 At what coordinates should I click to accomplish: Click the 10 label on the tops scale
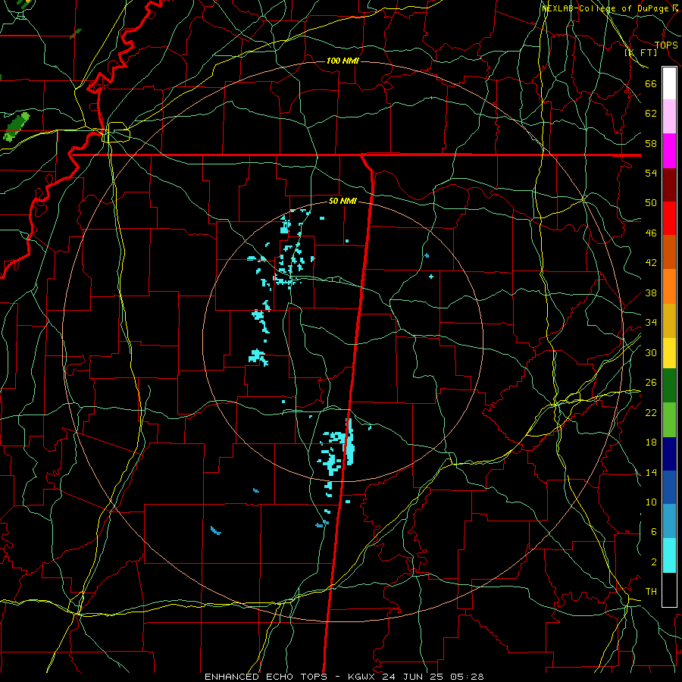(x=651, y=502)
